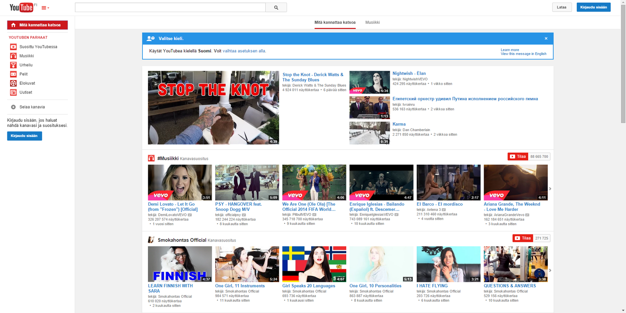Open the Lataa upload button
Viewport: 626px width, 313px height.
coord(562,7)
